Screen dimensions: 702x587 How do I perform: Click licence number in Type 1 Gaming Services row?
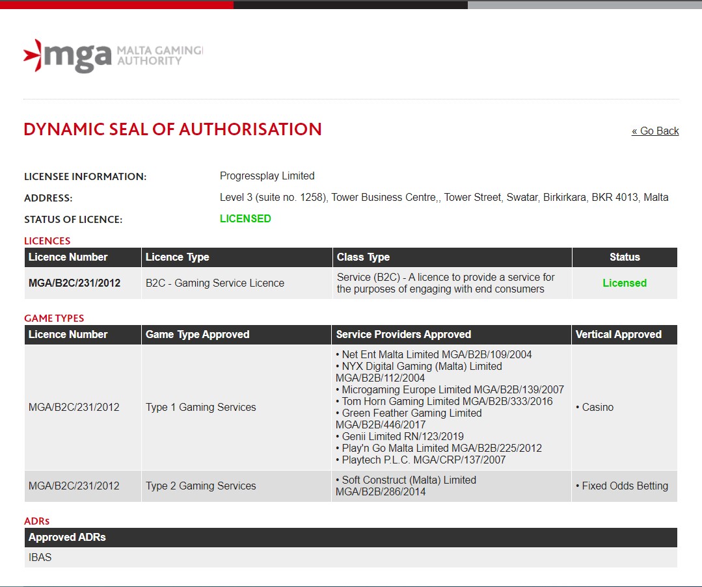click(x=74, y=408)
